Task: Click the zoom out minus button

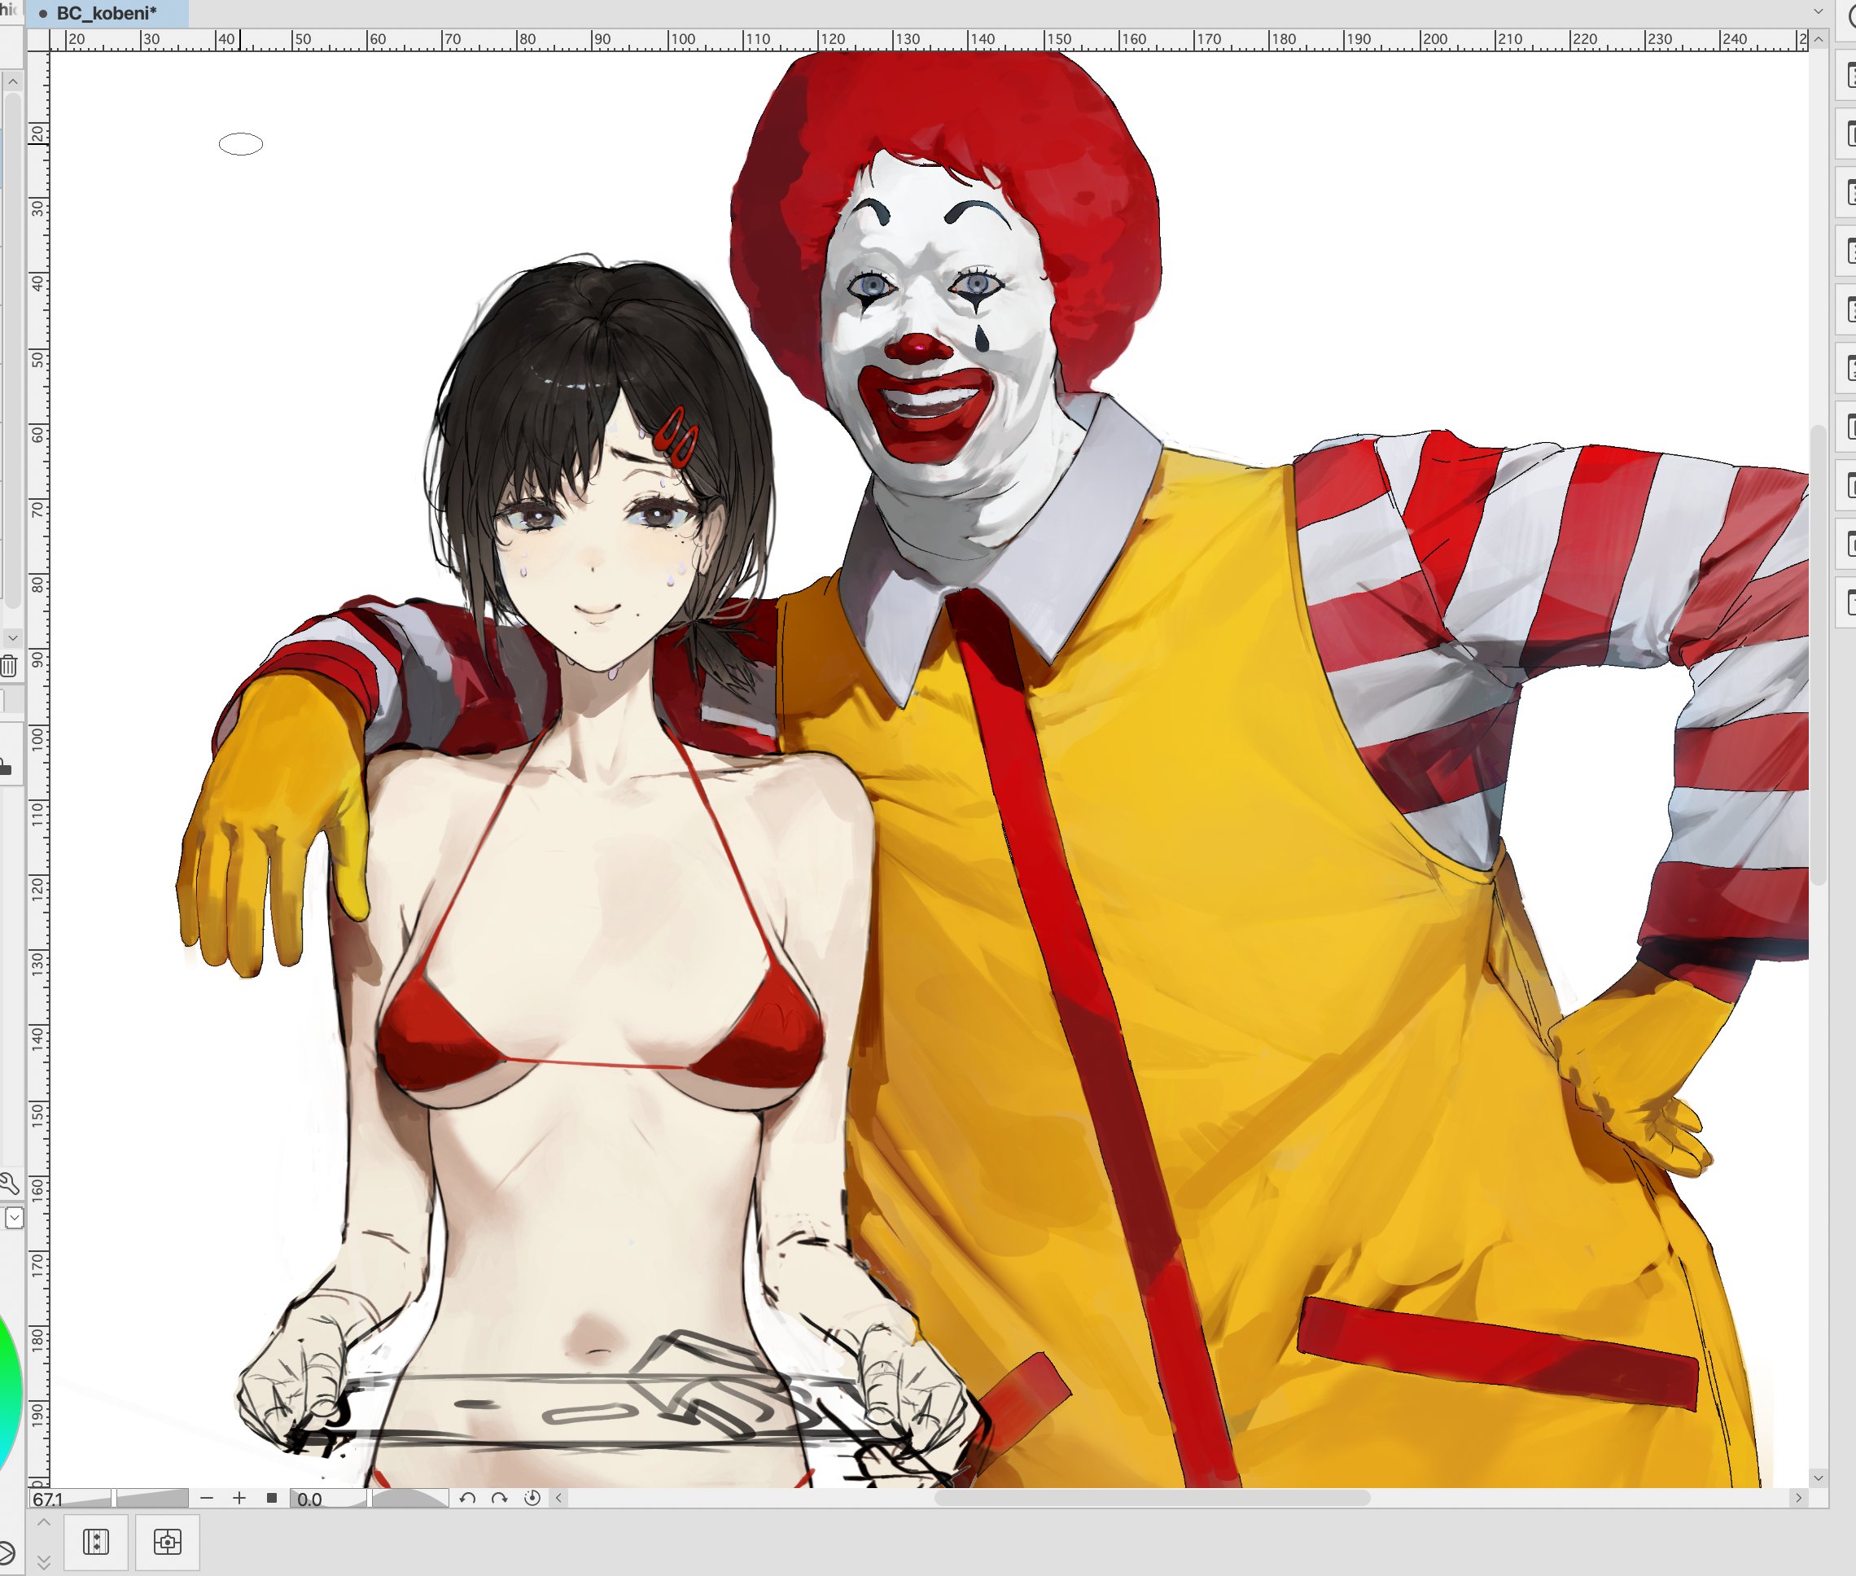Action: coord(208,1499)
